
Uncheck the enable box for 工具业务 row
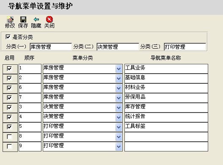[9, 69]
